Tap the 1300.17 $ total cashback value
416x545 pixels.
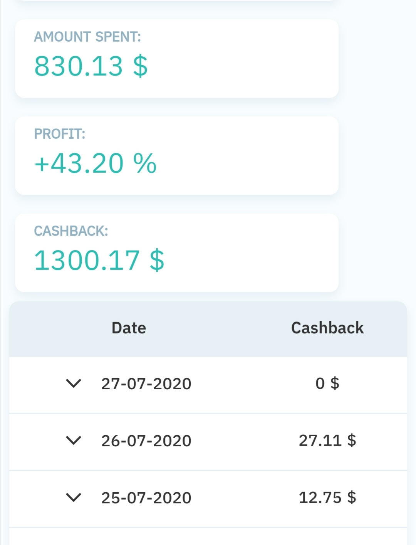pos(99,261)
